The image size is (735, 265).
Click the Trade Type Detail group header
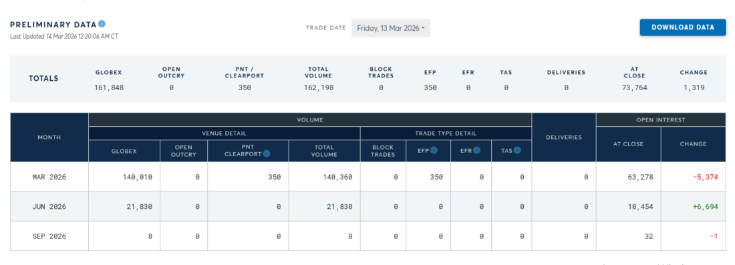coord(446,134)
